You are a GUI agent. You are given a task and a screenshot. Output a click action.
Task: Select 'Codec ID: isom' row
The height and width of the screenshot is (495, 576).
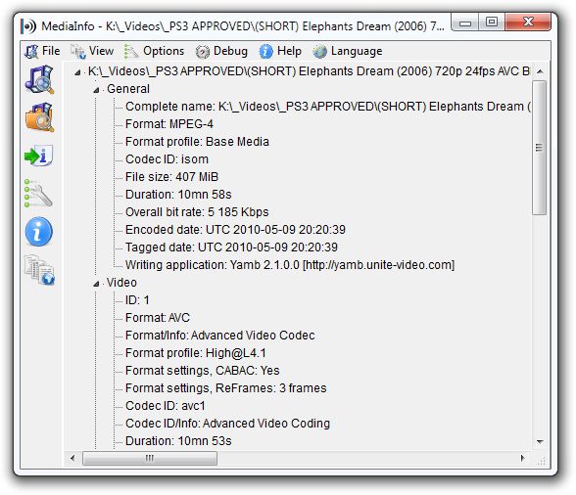click(x=167, y=159)
